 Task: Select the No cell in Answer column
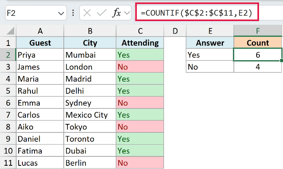(x=210, y=67)
